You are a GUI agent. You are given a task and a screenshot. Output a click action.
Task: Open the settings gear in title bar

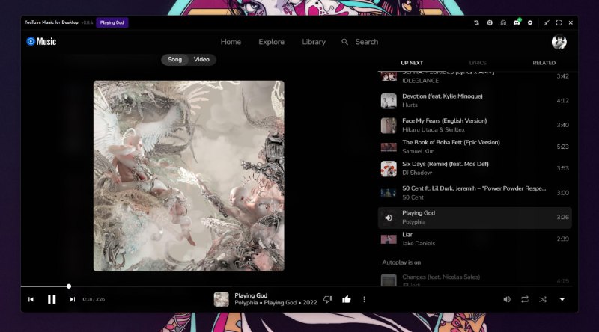point(530,23)
